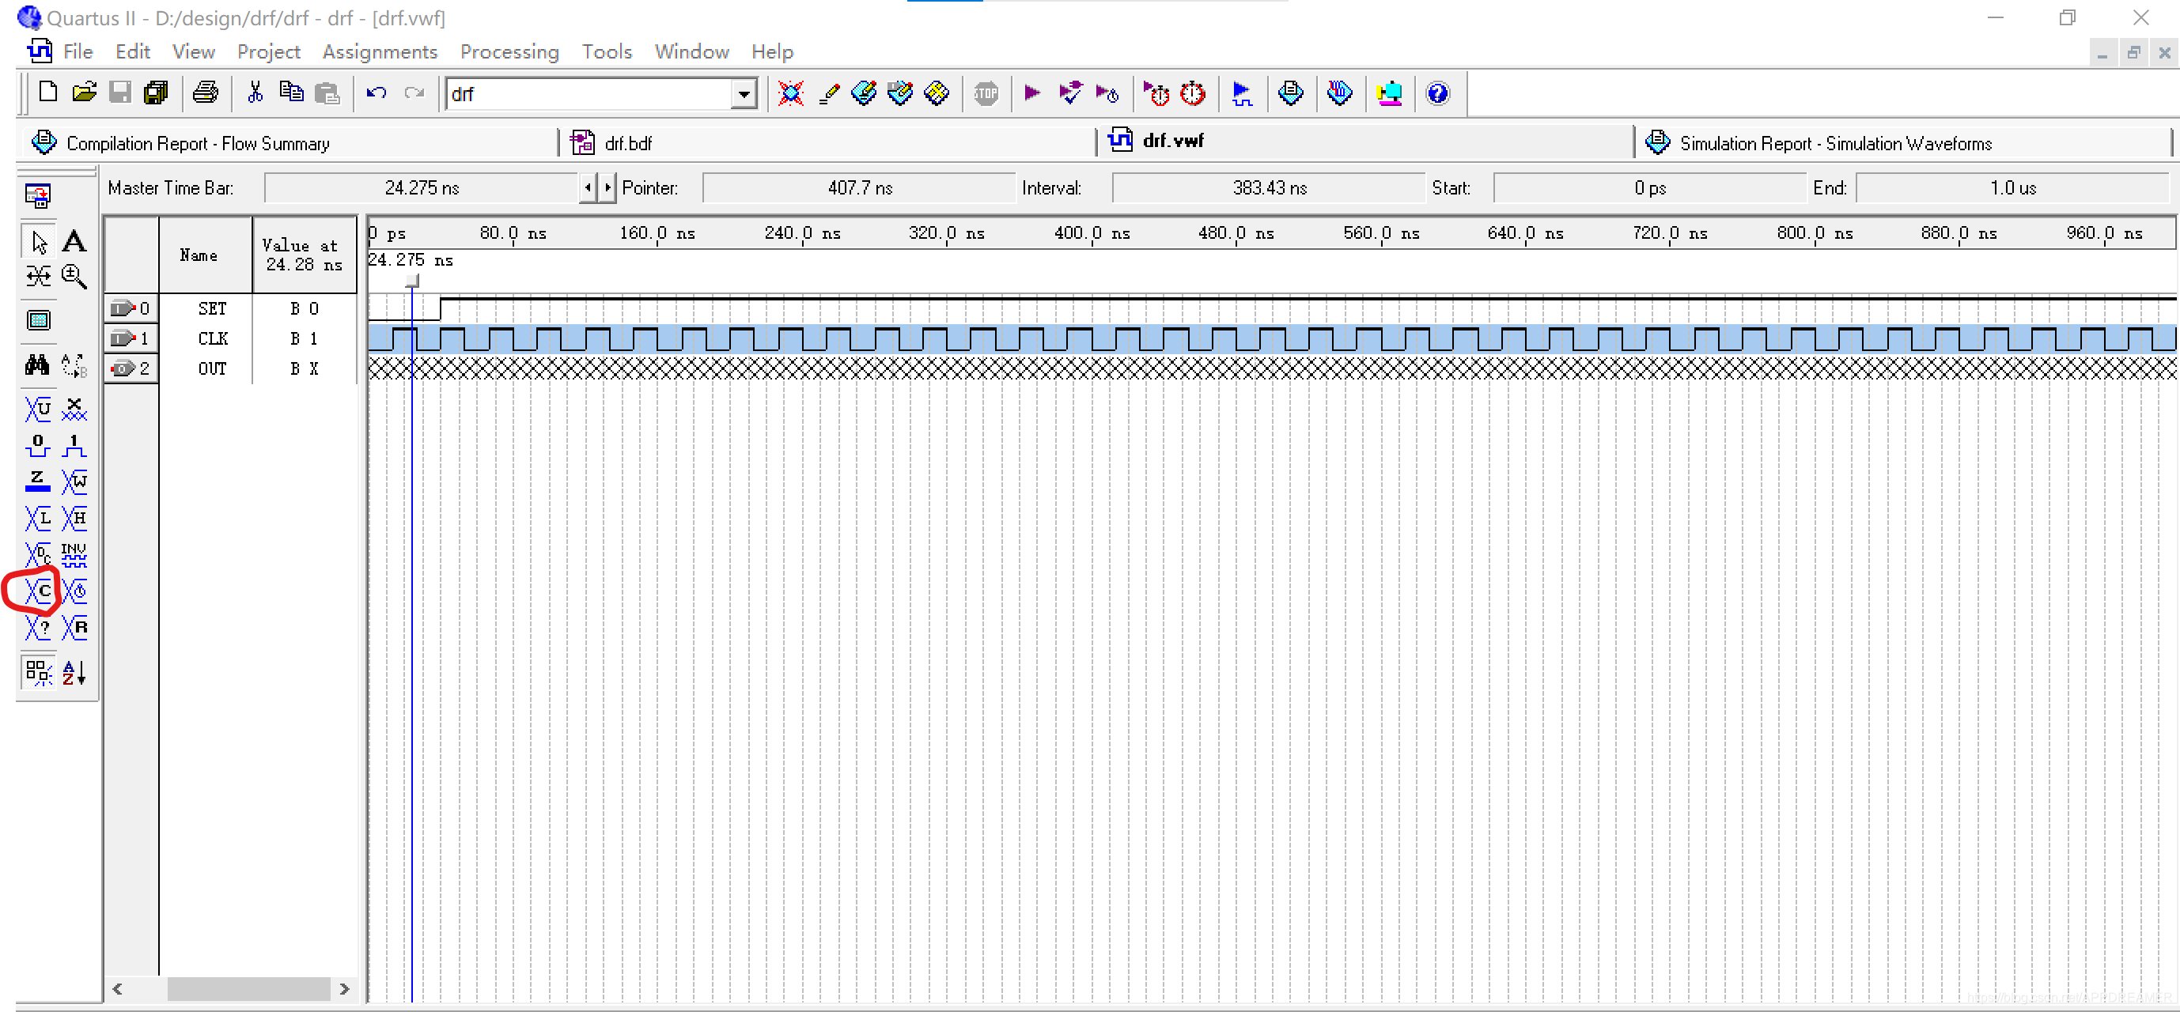The image size is (2180, 1012).
Task: Click the name pane horizontal scrollbar
Action: click(248, 988)
